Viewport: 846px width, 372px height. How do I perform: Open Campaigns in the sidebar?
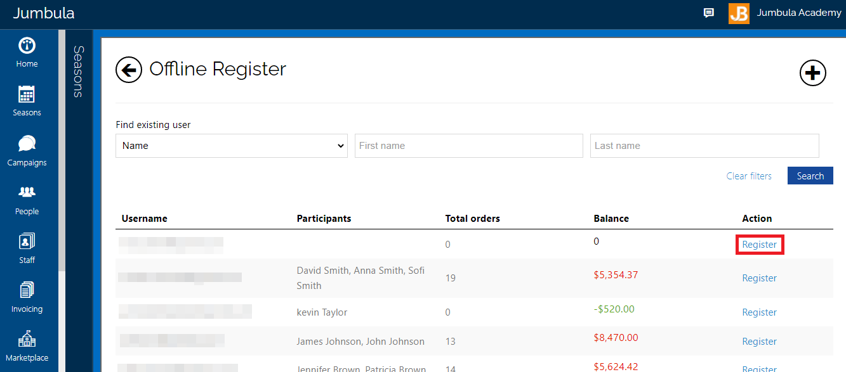(x=27, y=151)
